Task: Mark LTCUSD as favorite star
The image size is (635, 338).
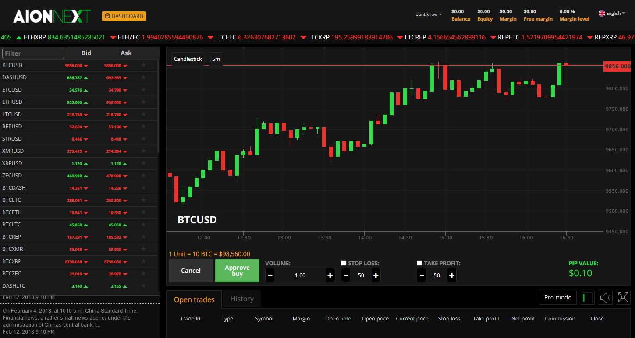Action: pyautogui.click(x=143, y=114)
